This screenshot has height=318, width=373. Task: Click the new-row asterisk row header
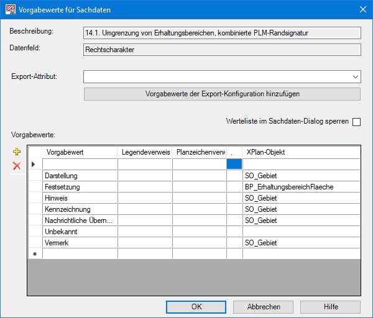click(x=35, y=254)
